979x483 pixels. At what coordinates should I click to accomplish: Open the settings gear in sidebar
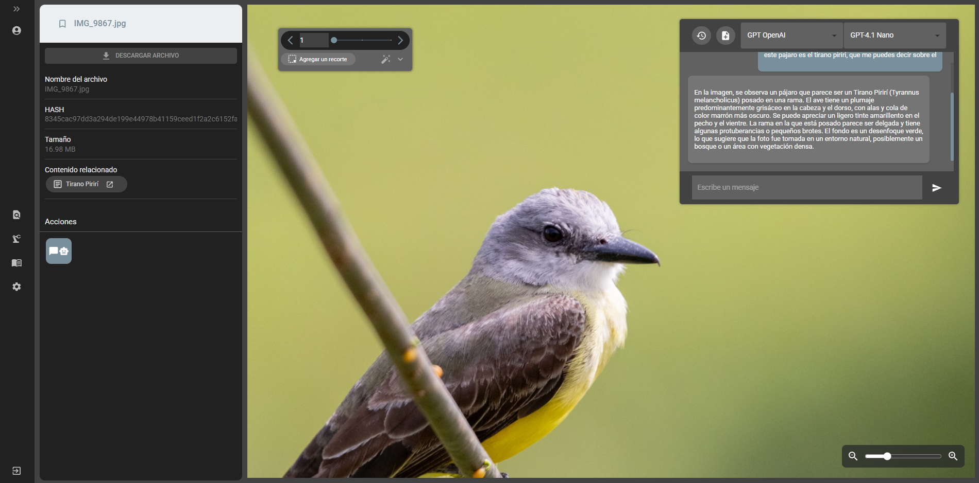[x=16, y=287]
